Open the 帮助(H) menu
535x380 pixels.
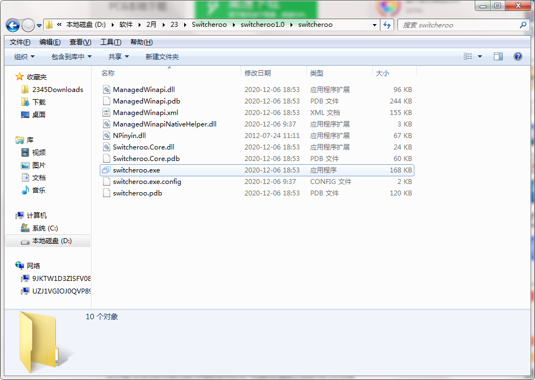(x=141, y=42)
